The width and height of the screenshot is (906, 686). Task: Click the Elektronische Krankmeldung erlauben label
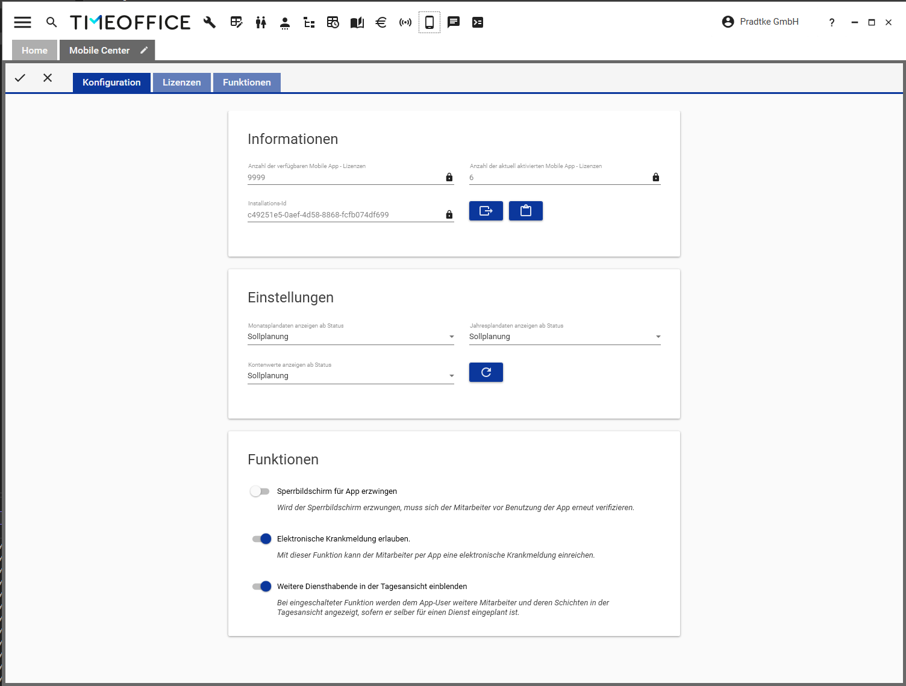click(x=343, y=539)
